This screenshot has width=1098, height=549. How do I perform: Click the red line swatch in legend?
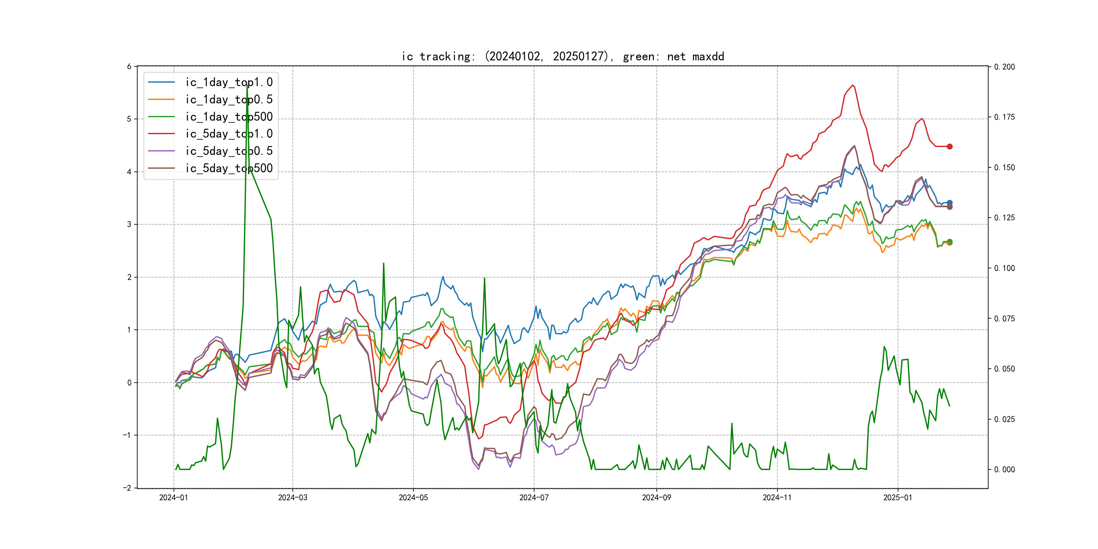pos(162,134)
